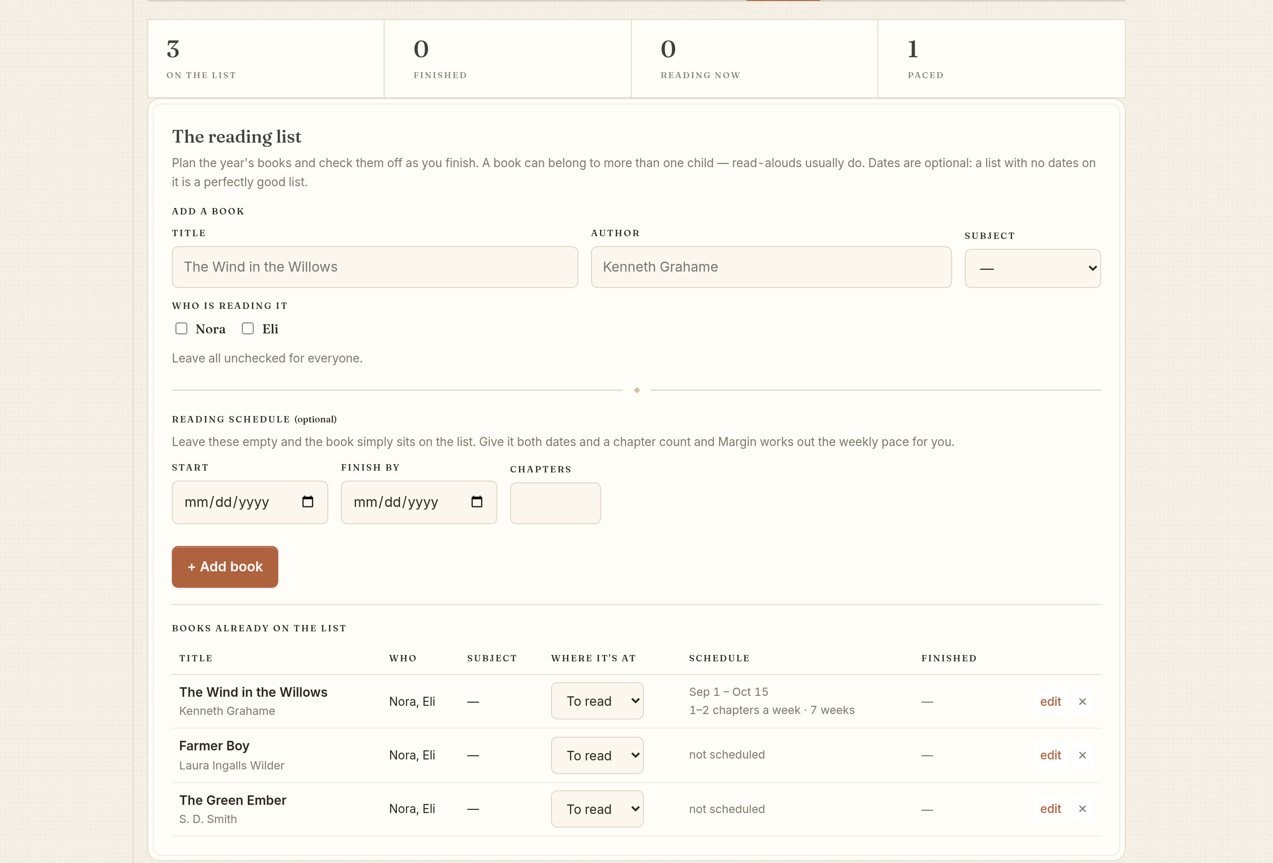Open the Subject dropdown

1032,268
